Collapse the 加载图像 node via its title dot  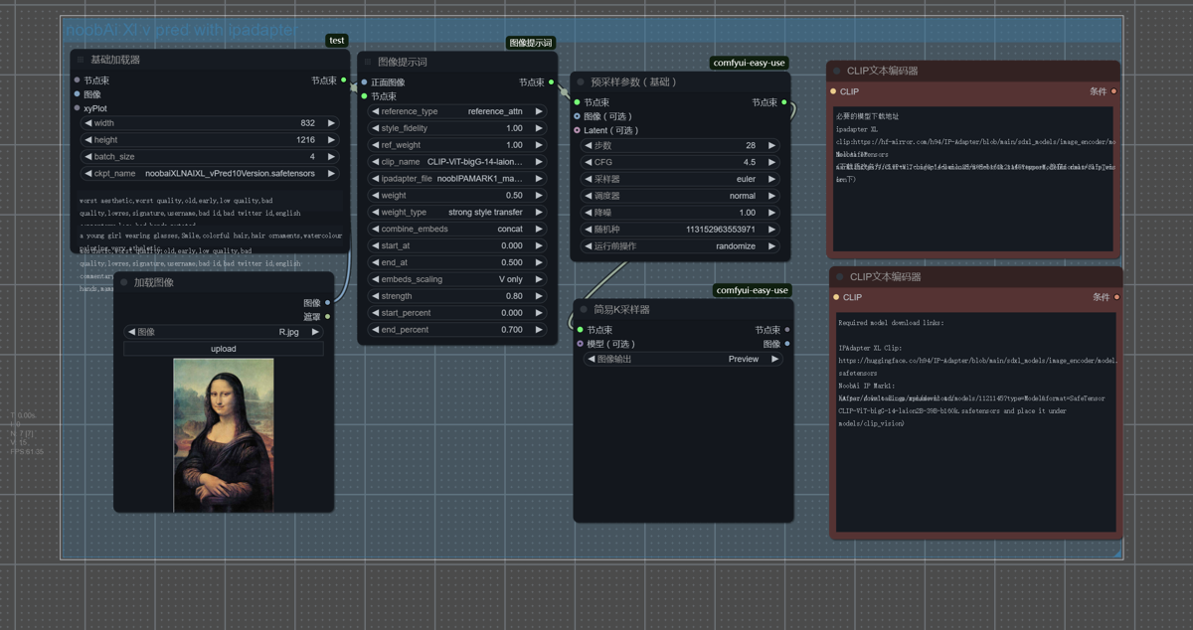coord(124,282)
